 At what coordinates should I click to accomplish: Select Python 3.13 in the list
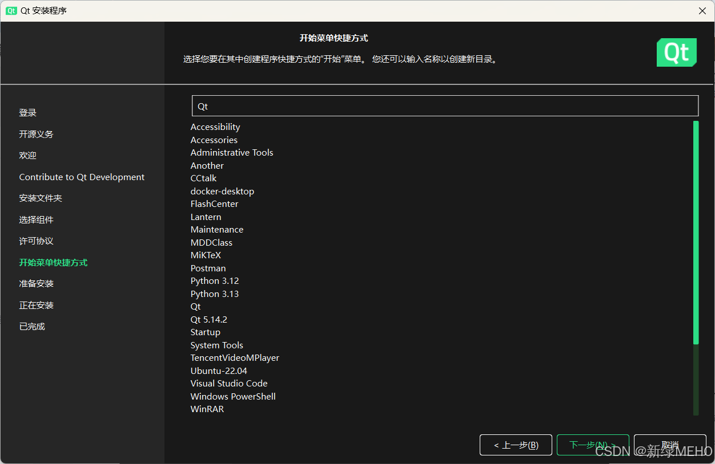click(215, 294)
